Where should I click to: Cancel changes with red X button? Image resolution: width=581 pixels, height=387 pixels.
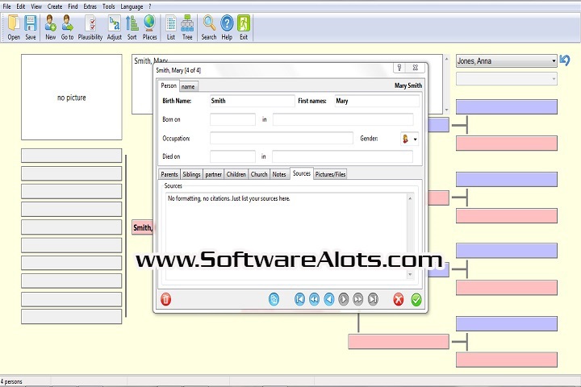(x=399, y=299)
